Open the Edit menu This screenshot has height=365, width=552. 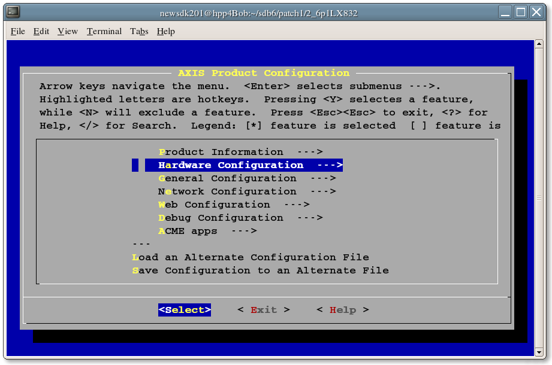pyautogui.click(x=41, y=31)
